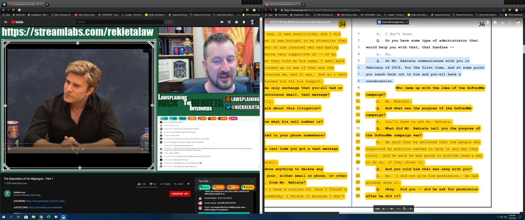Switch to the Twitter pinned tab
This screenshot has height=220, width=525.
pyautogui.click(x=4, y=4)
